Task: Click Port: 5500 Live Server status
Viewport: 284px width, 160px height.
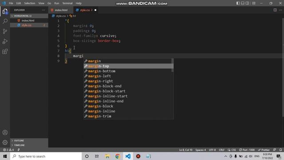Action: coord(247,150)
